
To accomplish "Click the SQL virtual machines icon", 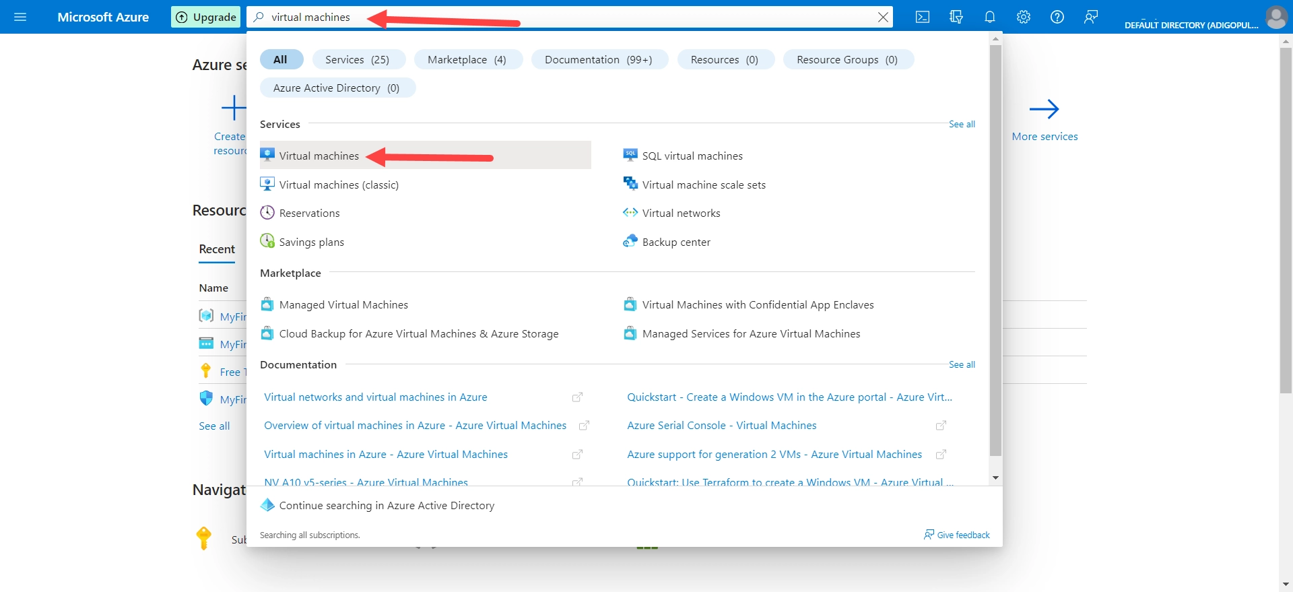I will tap(630, 155).
